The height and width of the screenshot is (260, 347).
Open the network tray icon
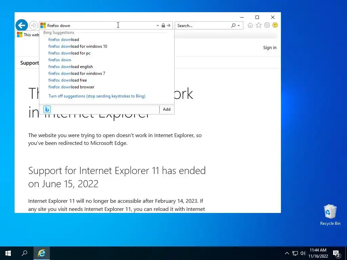(x=295, y=253)
